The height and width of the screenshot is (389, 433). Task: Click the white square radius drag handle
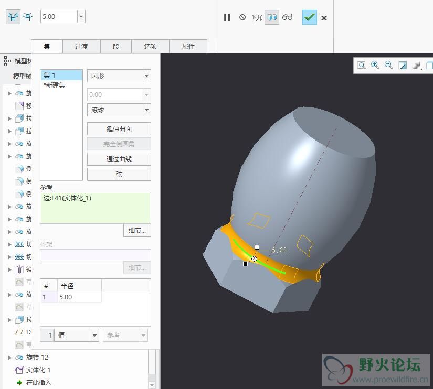[257, 247]
